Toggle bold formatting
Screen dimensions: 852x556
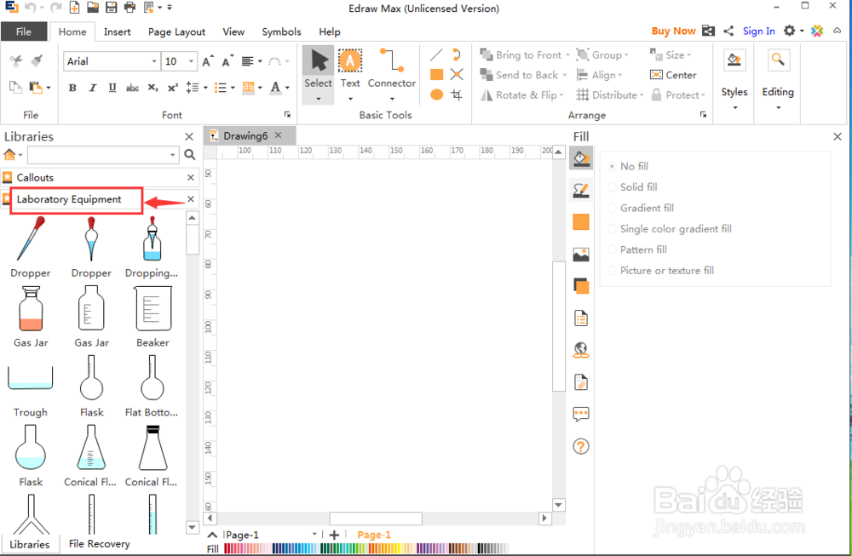tap(72, 88)
